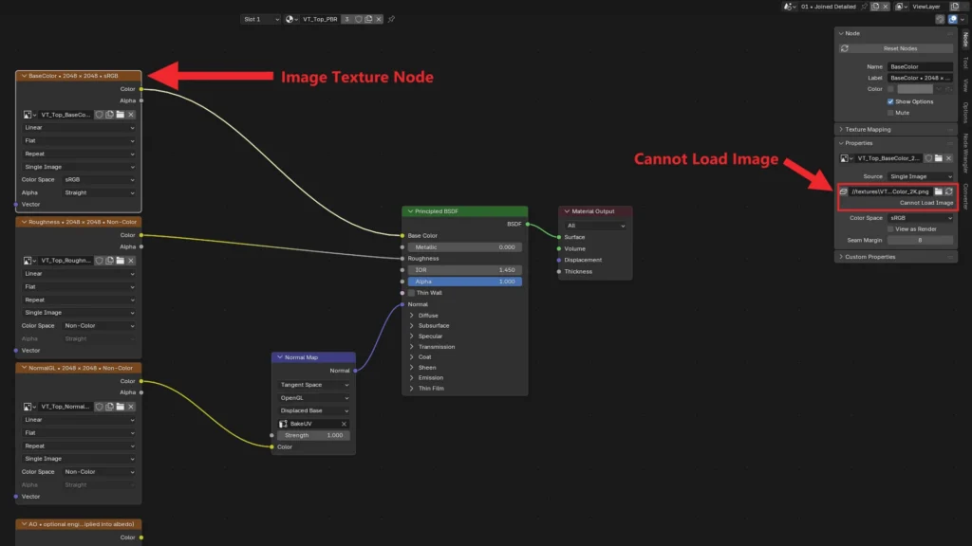The width and height of the screenshot is (972, 546).
Task: Toggle Thin Wall checkbox in Principled BSDF
Action: (411, 293)
